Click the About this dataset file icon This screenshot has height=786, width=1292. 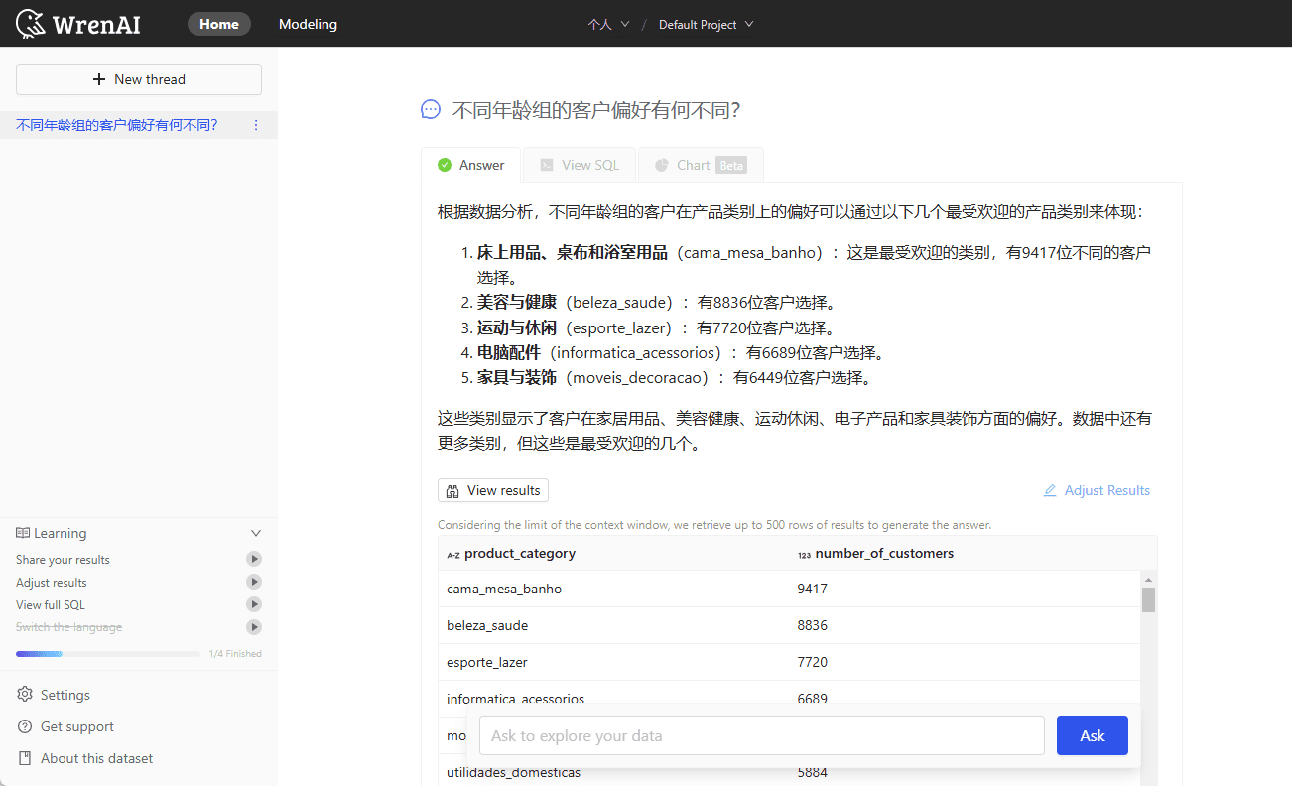pos(25,758)
